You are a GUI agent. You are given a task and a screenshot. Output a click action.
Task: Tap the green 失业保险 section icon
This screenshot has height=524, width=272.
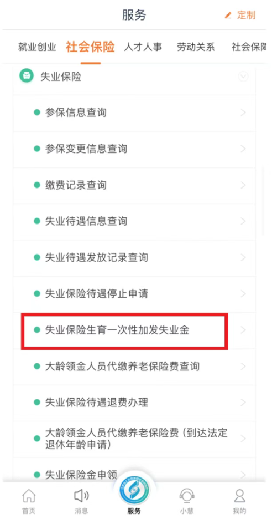point(27,75)
